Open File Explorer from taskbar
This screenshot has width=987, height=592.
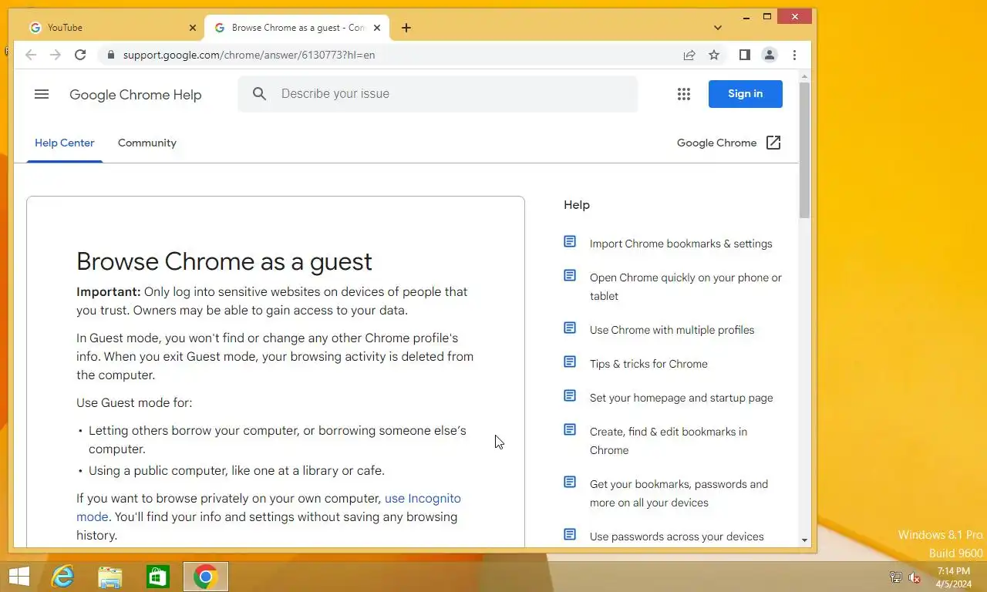point(110,577)
